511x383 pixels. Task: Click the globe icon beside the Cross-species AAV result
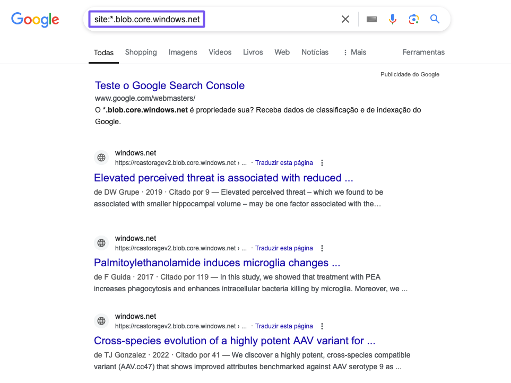click(x=101, y=320)
